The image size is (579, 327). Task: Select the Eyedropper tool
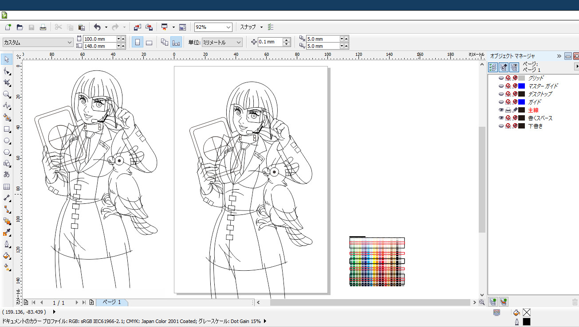pyautogui.click(x=7, y=233)
